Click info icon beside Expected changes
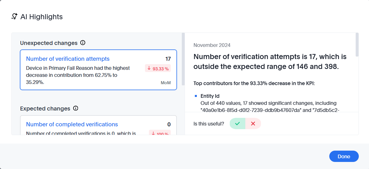369x169 pixels. 75,108
